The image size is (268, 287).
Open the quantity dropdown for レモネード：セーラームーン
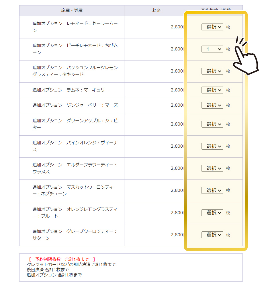[x=212, y=27]
